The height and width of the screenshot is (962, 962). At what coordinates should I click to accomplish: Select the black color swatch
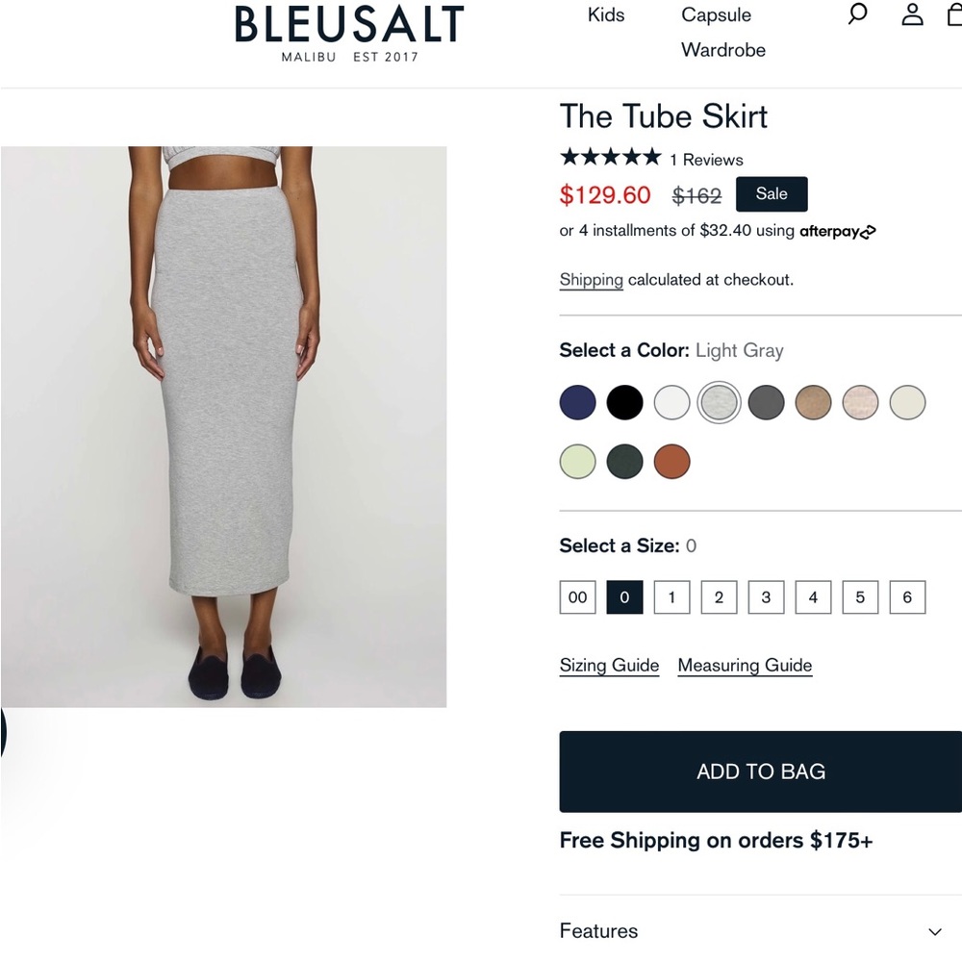[624, 402]
